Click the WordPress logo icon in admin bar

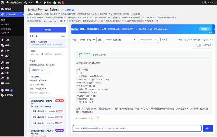pos(2,2)
